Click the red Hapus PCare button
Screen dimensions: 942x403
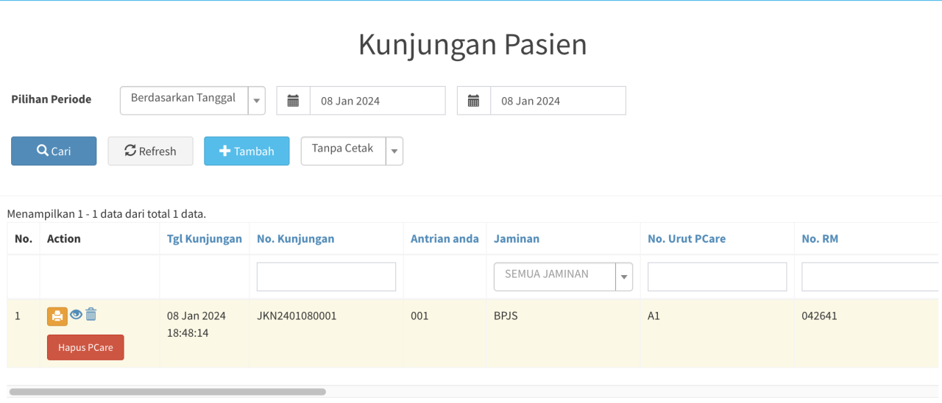[x=85, y=347]
